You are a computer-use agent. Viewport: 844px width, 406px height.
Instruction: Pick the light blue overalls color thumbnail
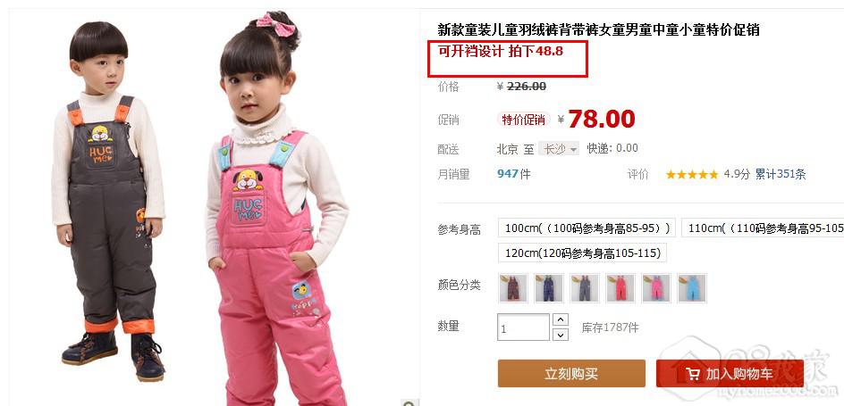[692, 288]
